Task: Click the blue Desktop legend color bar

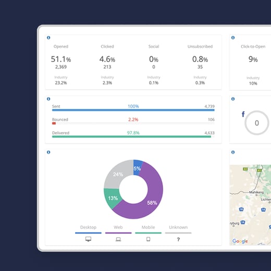Action: point(88,233)
